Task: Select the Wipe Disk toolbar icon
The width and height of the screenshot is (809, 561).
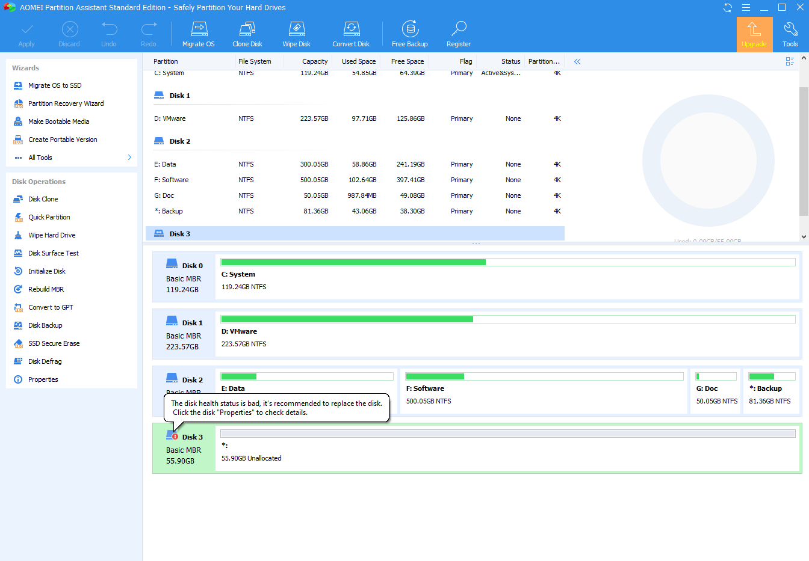Action: coord(297,29)
